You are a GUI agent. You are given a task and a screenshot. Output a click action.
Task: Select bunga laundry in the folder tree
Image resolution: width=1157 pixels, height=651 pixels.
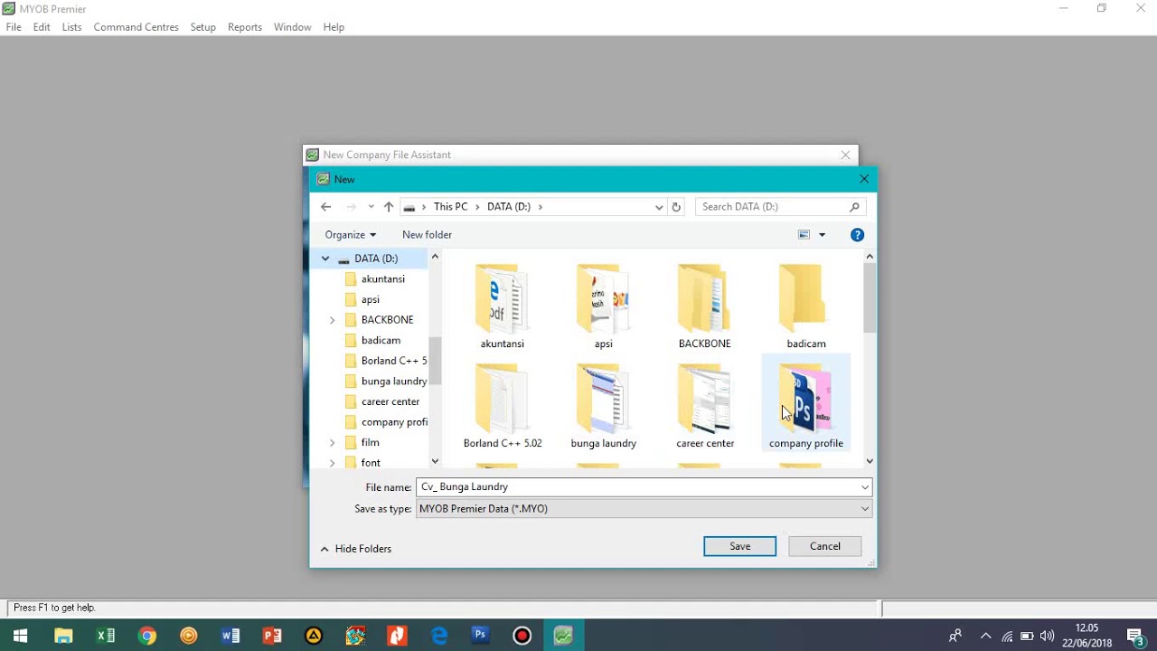pyautogui.click(x=394, y=382)
